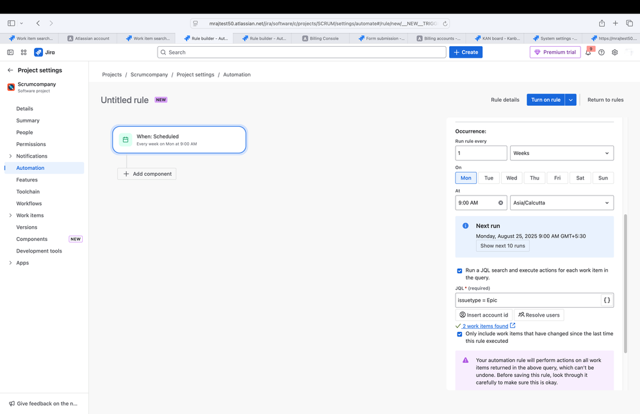Switch to the Atlassian account tab

point(88,38)
